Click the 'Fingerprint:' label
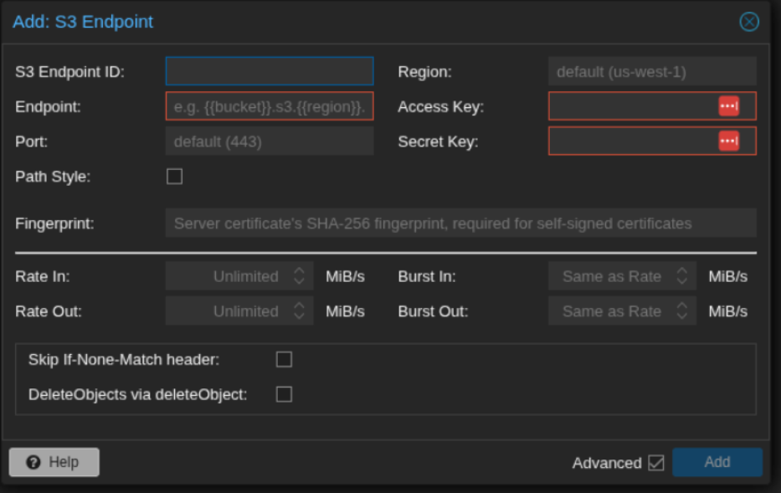The width and height of the screenshot is (781, 493). coord(54,223)
